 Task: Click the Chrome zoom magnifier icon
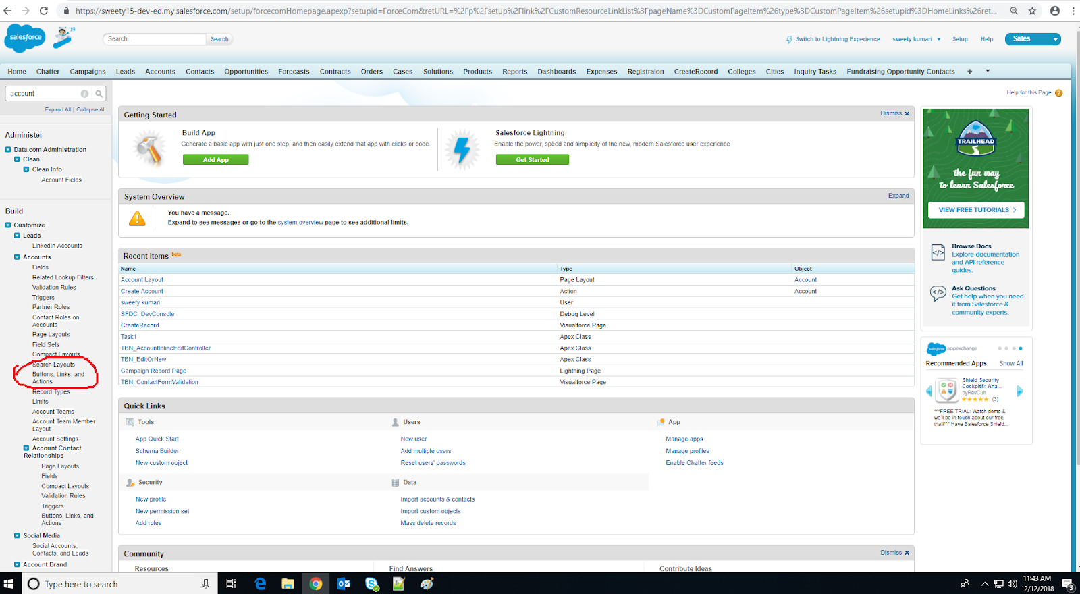[1014, 11]
